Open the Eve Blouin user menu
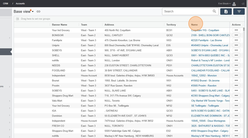This screenshot has height=138, width=248. coord(224,4)
